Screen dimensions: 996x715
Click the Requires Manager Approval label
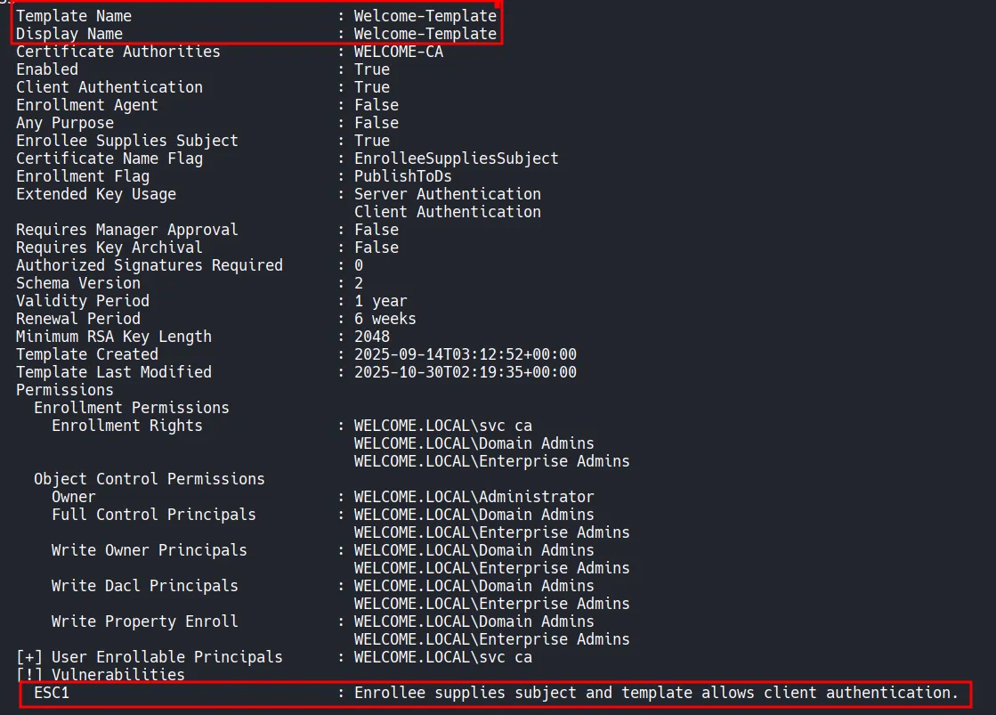(x=126, y=230)
